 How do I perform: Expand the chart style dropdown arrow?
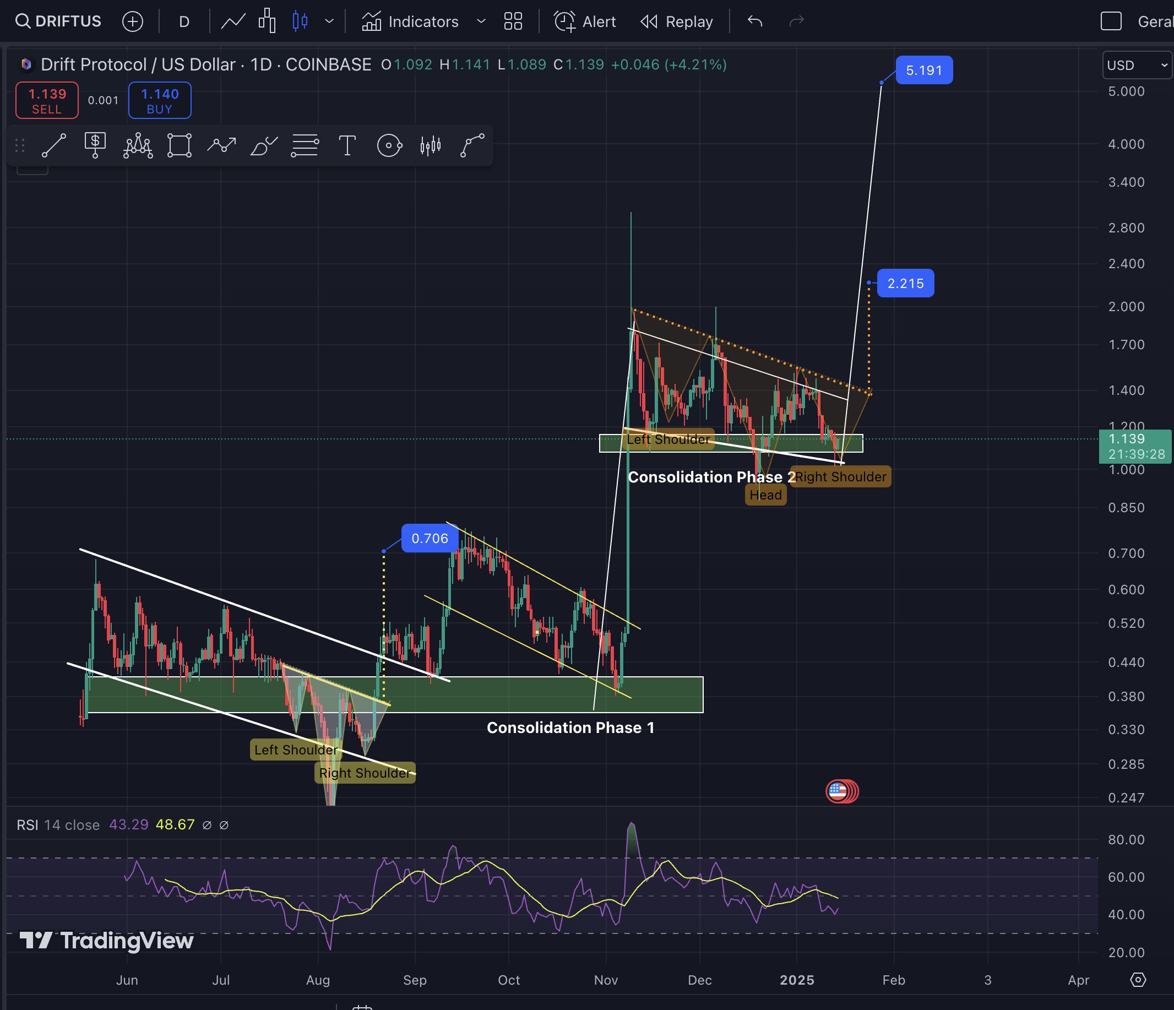point(329,21)
